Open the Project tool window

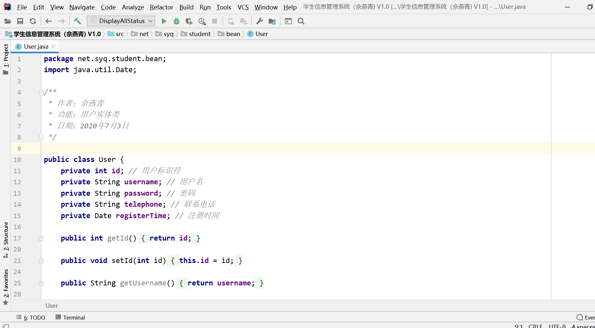[6, 59]
